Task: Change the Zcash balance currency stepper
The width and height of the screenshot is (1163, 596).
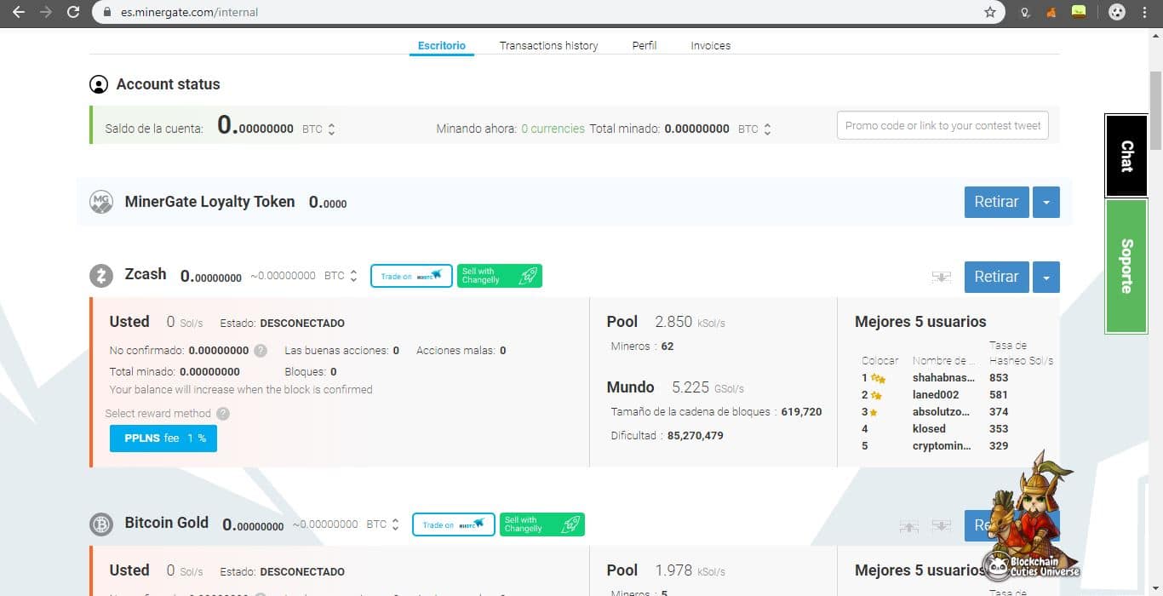Action: coord(353,276)
